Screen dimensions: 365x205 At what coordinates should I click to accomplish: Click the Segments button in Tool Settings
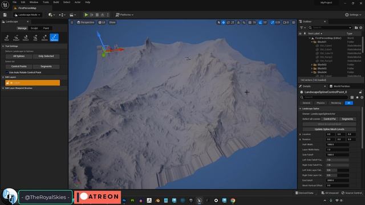[x=46, y=67]
